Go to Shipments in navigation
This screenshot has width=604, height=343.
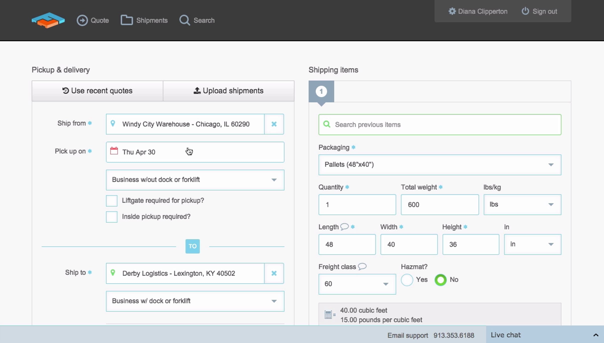[144, 20]
